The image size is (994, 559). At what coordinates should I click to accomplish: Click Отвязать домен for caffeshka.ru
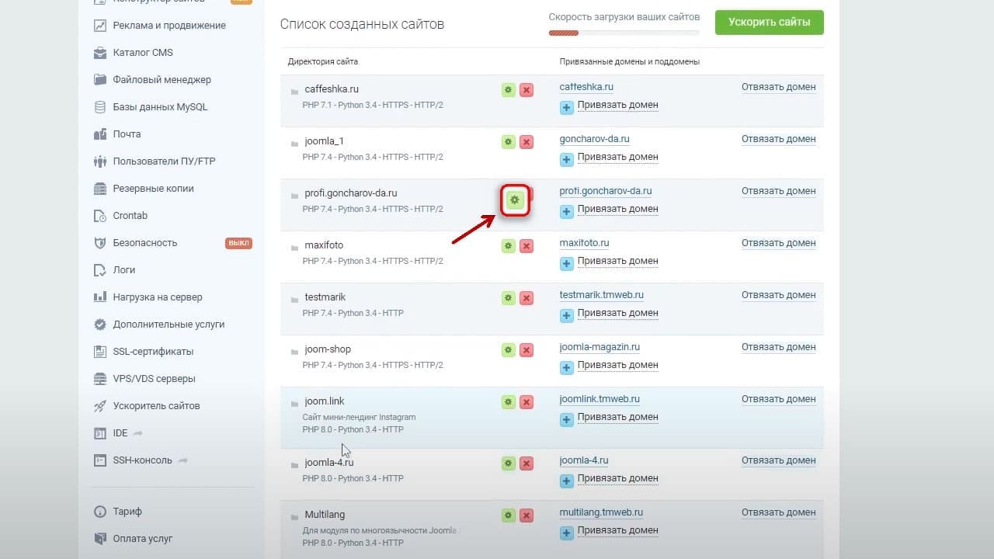pyautogui.click(x=779, y=87)
